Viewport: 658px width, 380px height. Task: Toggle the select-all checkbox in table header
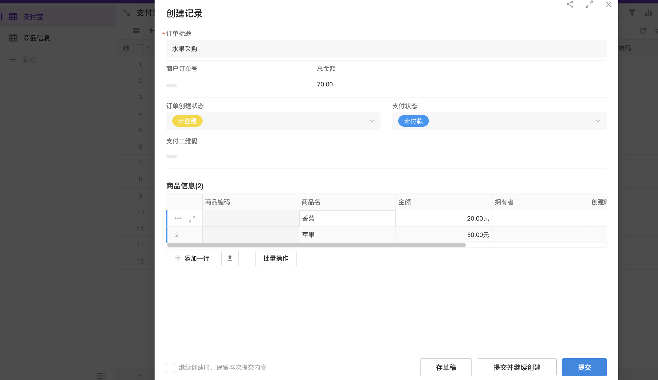coord(140,48)
